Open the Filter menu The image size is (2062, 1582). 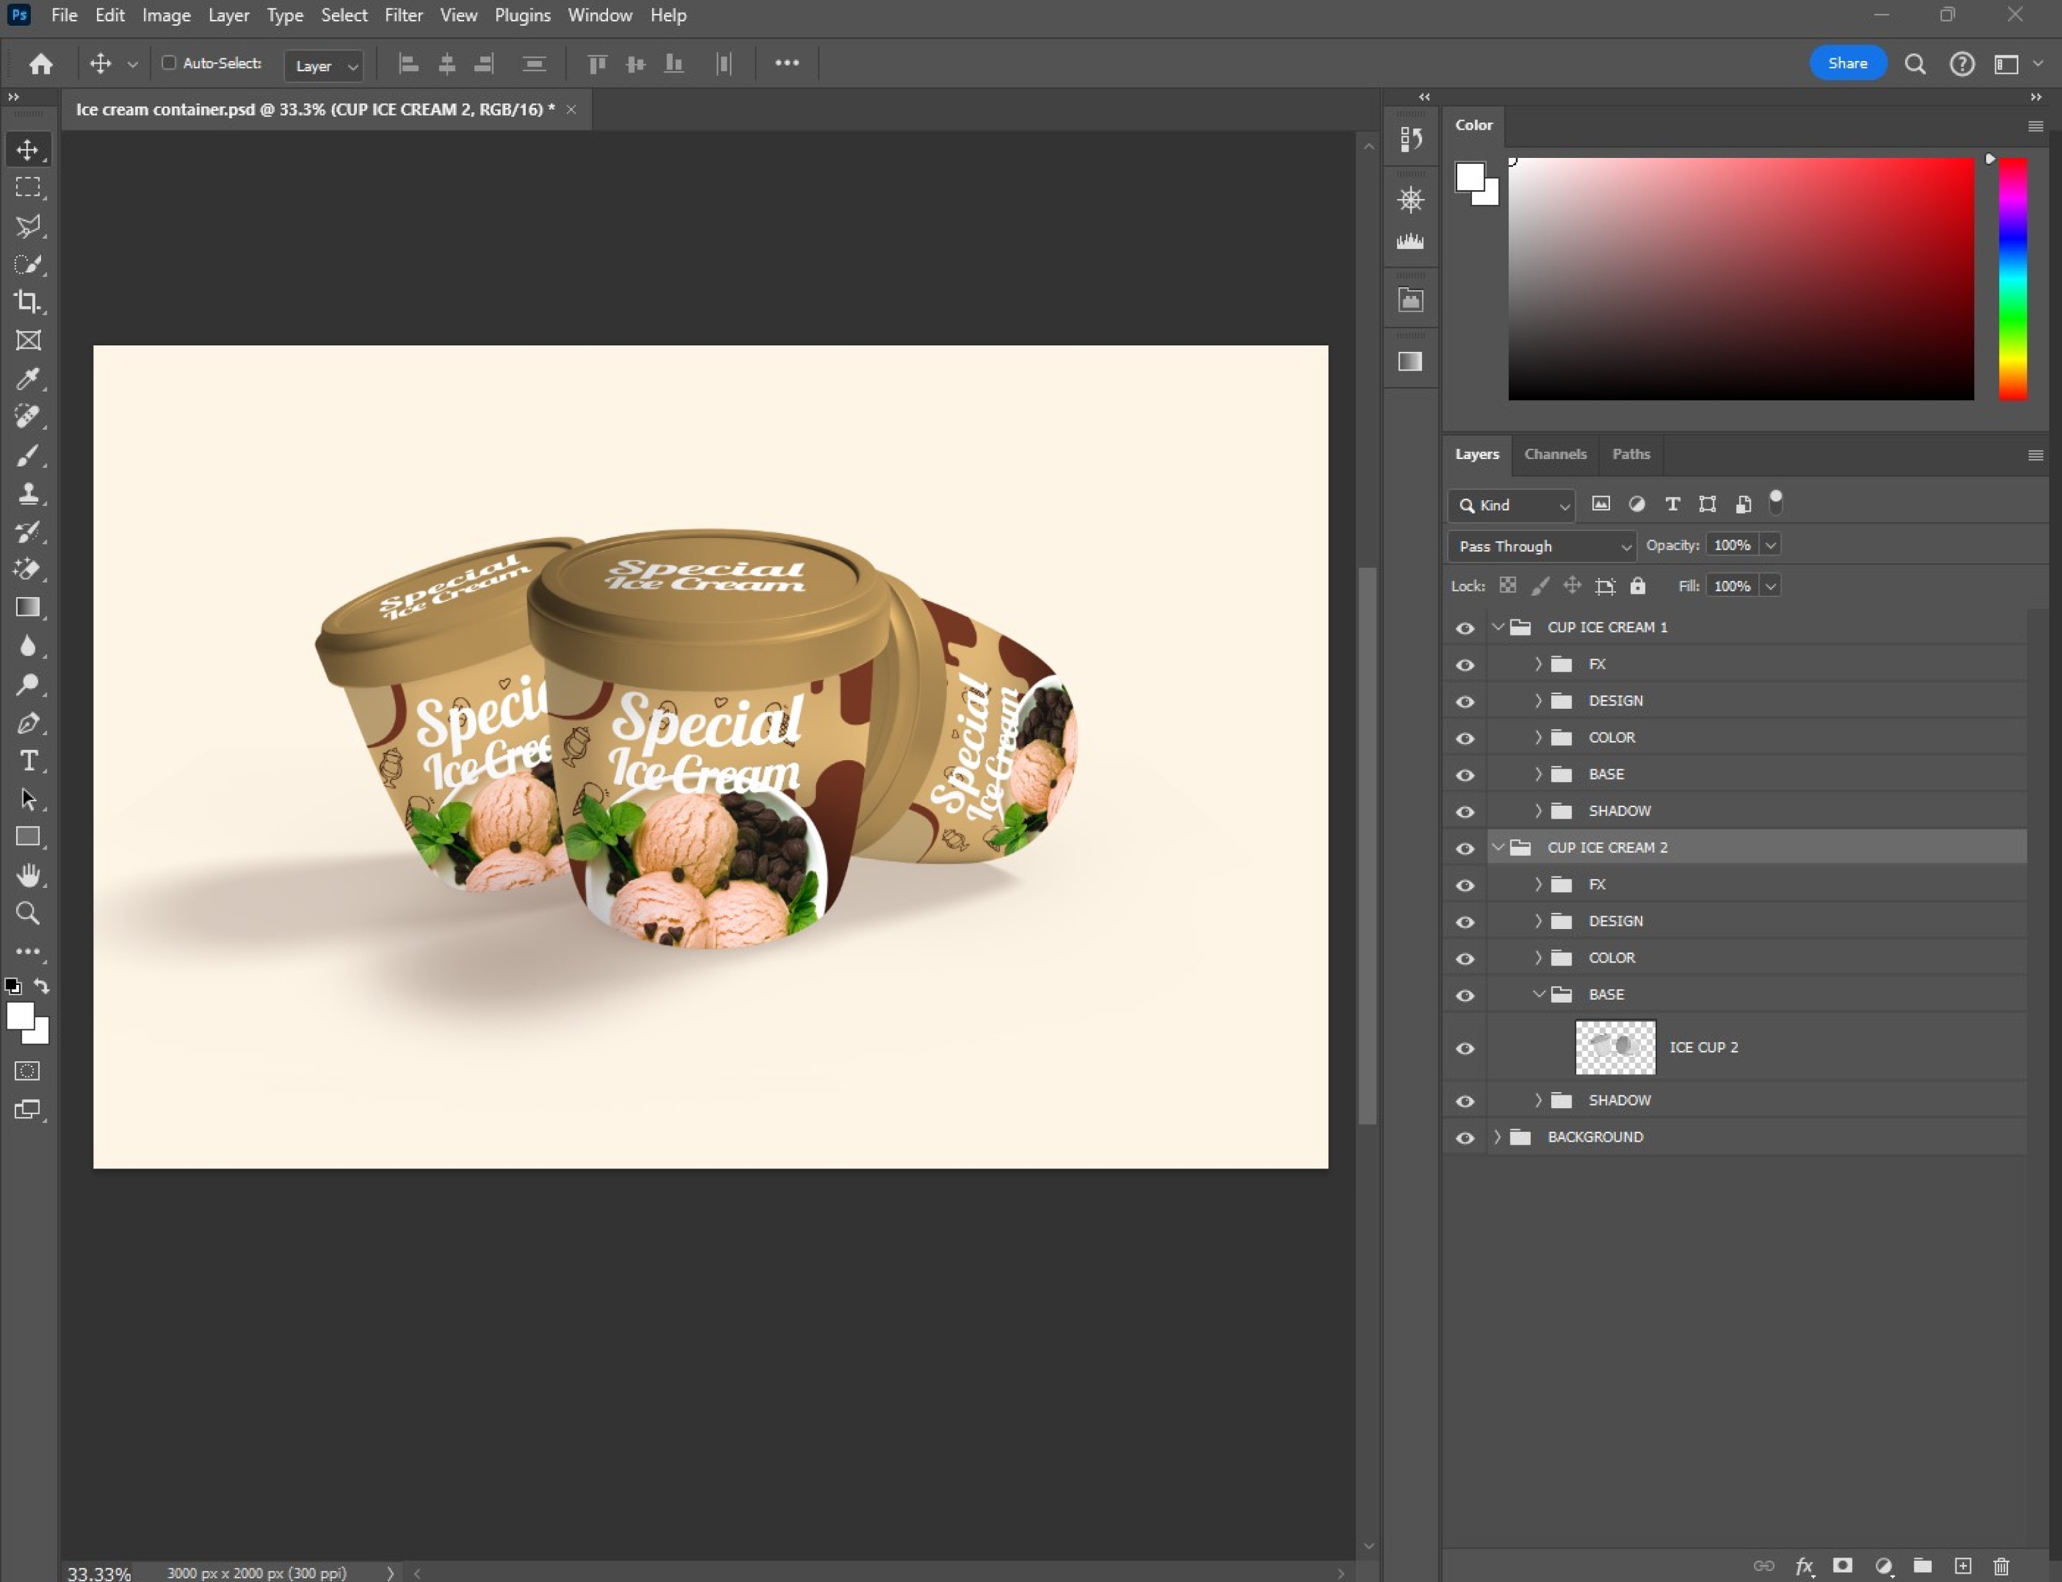[403, 15]
